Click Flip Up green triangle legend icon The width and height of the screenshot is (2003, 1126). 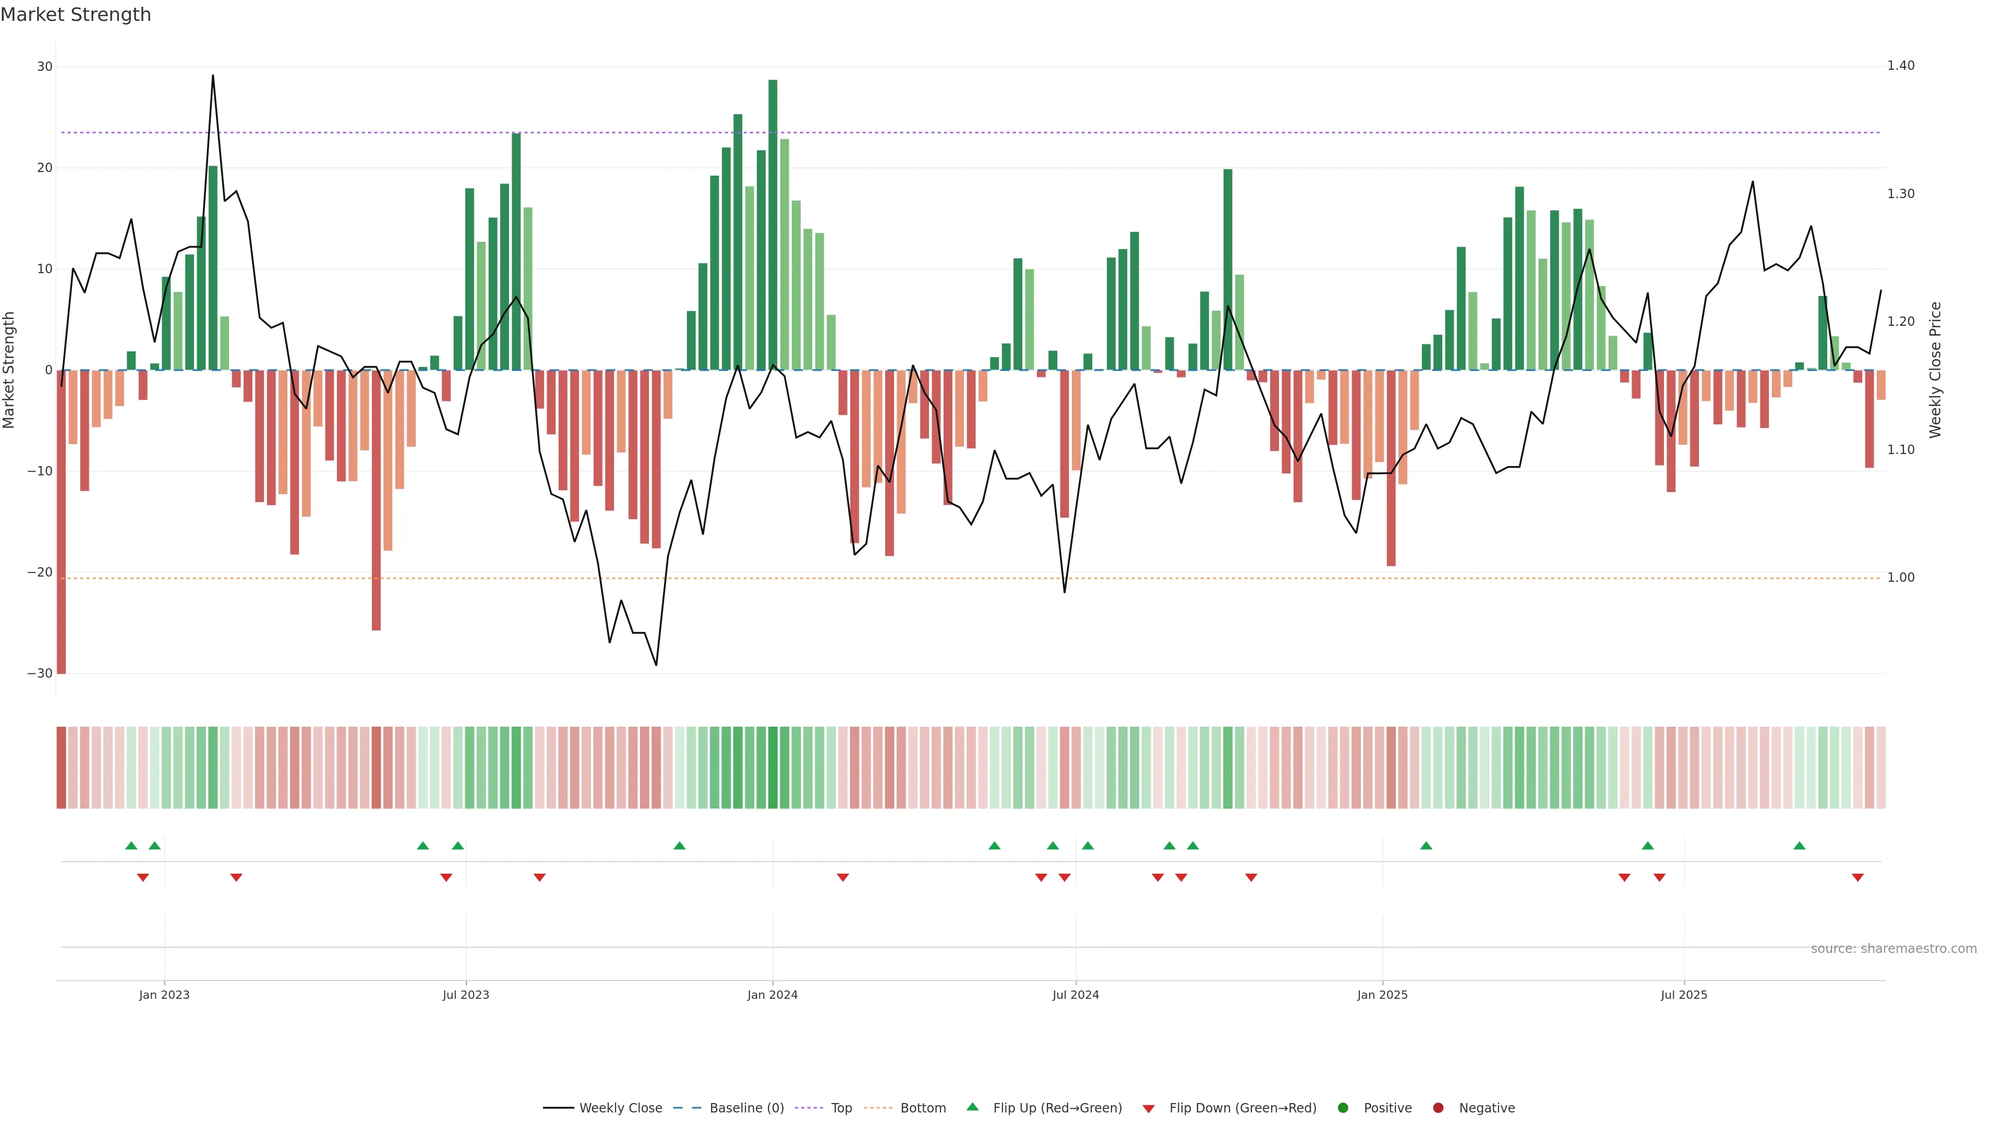[972, 1107]
